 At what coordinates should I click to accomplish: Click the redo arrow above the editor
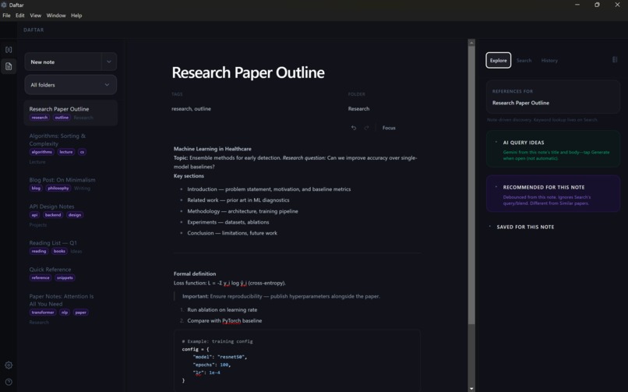pos(366,128)
